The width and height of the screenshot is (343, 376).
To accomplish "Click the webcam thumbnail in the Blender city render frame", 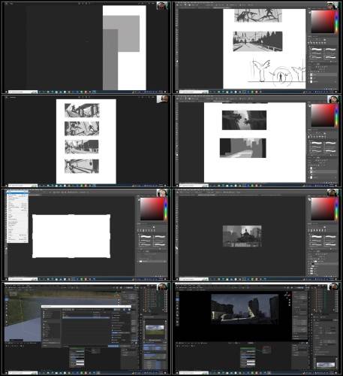I will click(333, 287).
